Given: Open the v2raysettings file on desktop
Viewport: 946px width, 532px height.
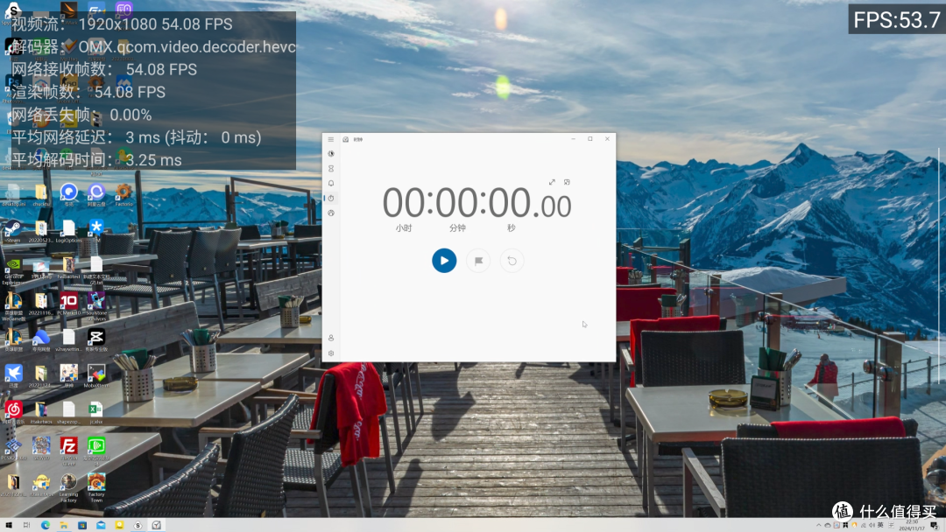Looking at the screenshot, I should click(x=68, y=339).
